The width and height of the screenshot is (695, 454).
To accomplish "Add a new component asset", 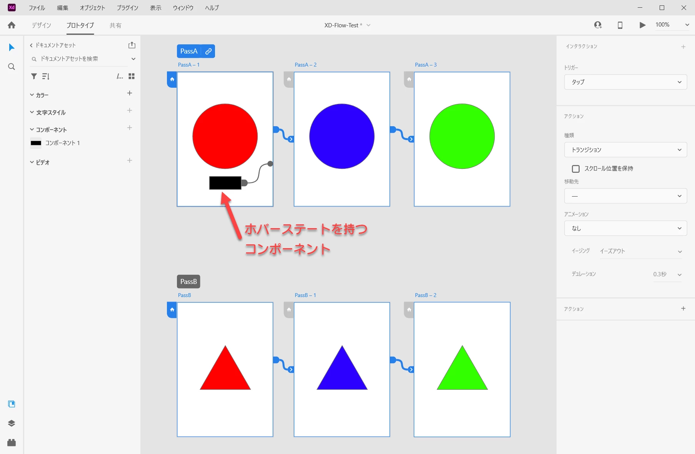I will point(130,128).
